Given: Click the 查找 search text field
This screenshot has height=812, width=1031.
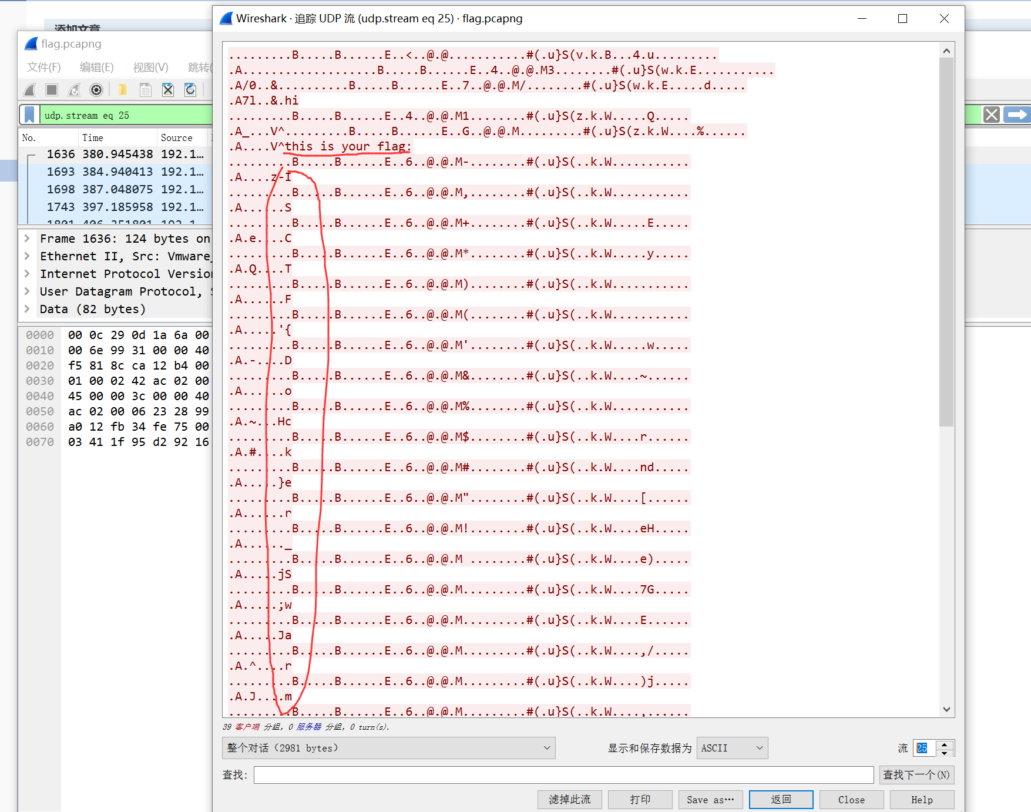Looking at the screenshot, I should (x=563, y=775).
